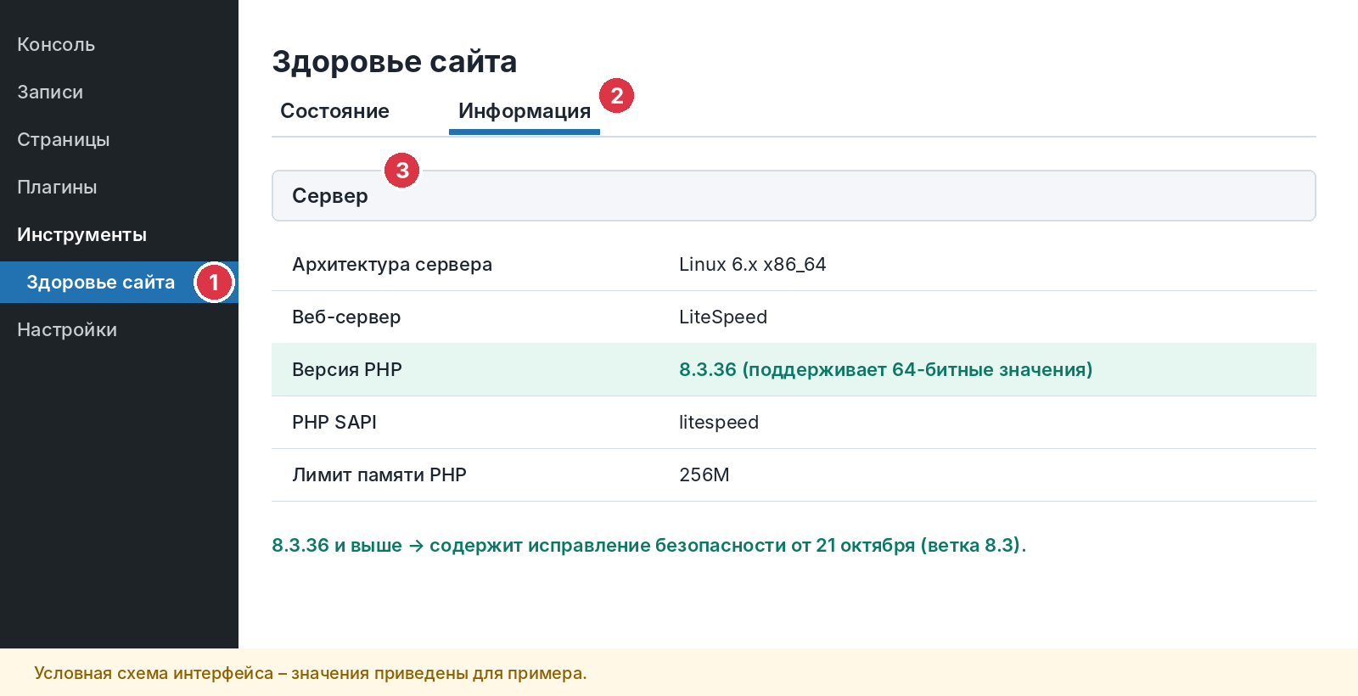Switch to the Информация tab
Screen dimensions: 1358x696
pos(525,111)
